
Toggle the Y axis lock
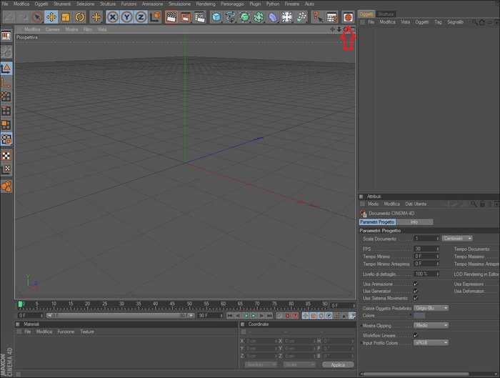[126, 17]
